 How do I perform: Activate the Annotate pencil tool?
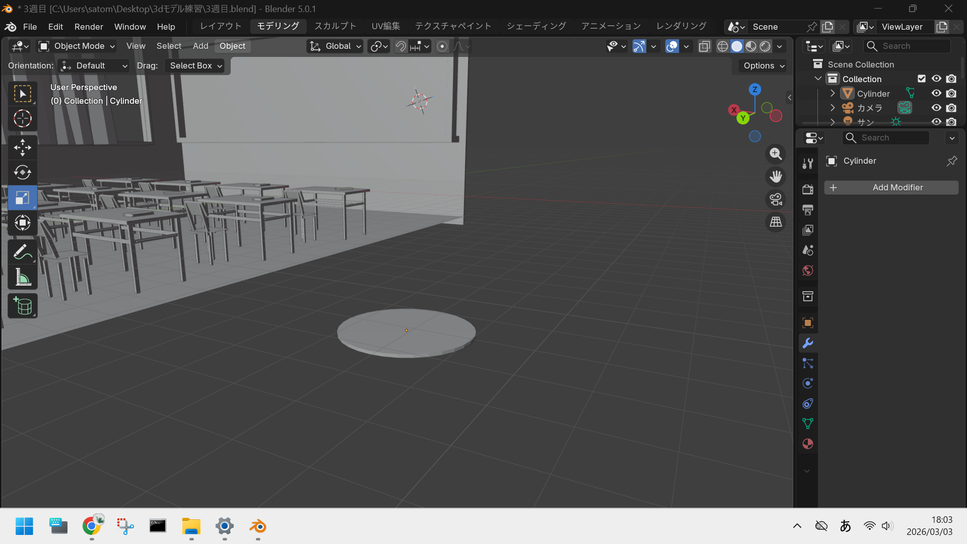tap(22, 252)
